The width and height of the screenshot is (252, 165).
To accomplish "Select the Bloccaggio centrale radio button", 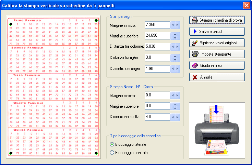I will 112,153.
